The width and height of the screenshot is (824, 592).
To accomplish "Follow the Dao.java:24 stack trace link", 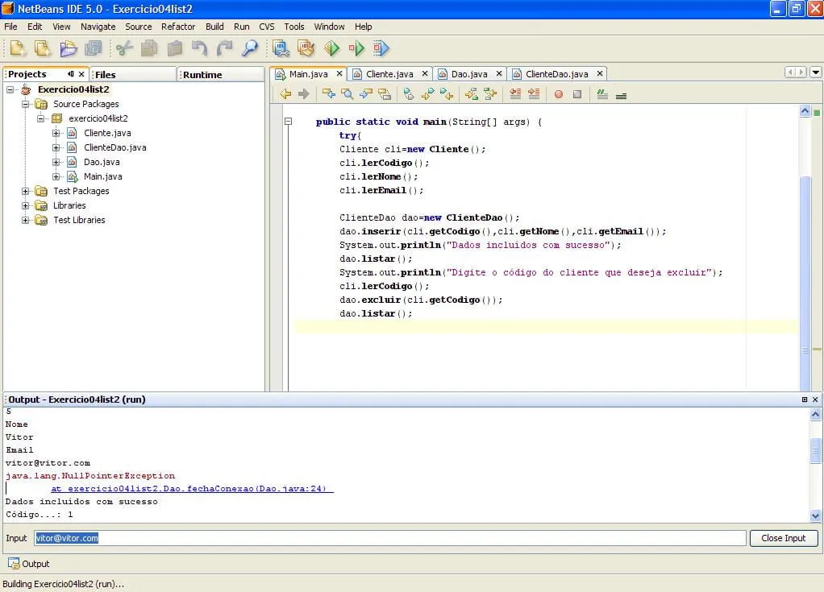I will (x=192, y=489).
